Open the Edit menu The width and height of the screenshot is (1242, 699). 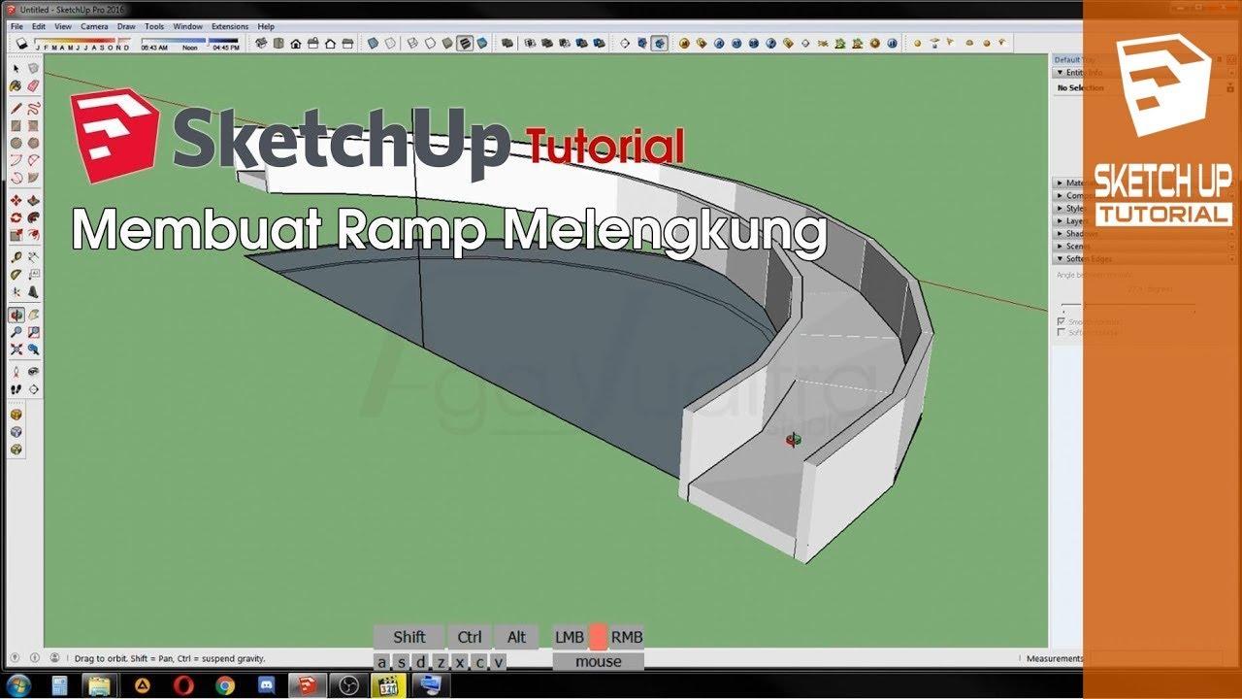39,26
